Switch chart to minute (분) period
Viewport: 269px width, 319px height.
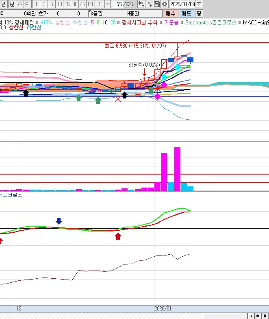click(x=12, y=4)
